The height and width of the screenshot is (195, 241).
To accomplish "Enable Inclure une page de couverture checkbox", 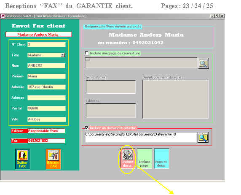I will 87,53.
